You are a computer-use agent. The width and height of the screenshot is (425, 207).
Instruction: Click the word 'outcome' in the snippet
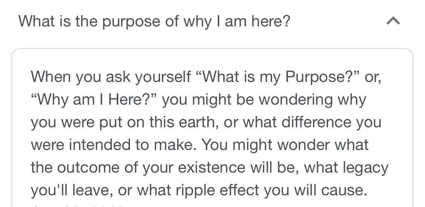tap(88, 167)
